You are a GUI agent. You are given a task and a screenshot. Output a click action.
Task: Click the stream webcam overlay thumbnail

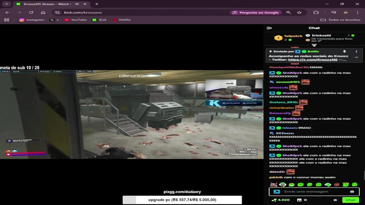(234, 89)
